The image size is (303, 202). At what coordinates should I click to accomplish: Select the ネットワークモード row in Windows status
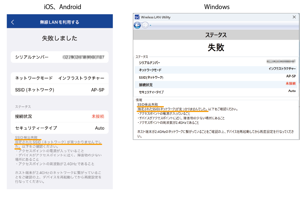(216, 70)
